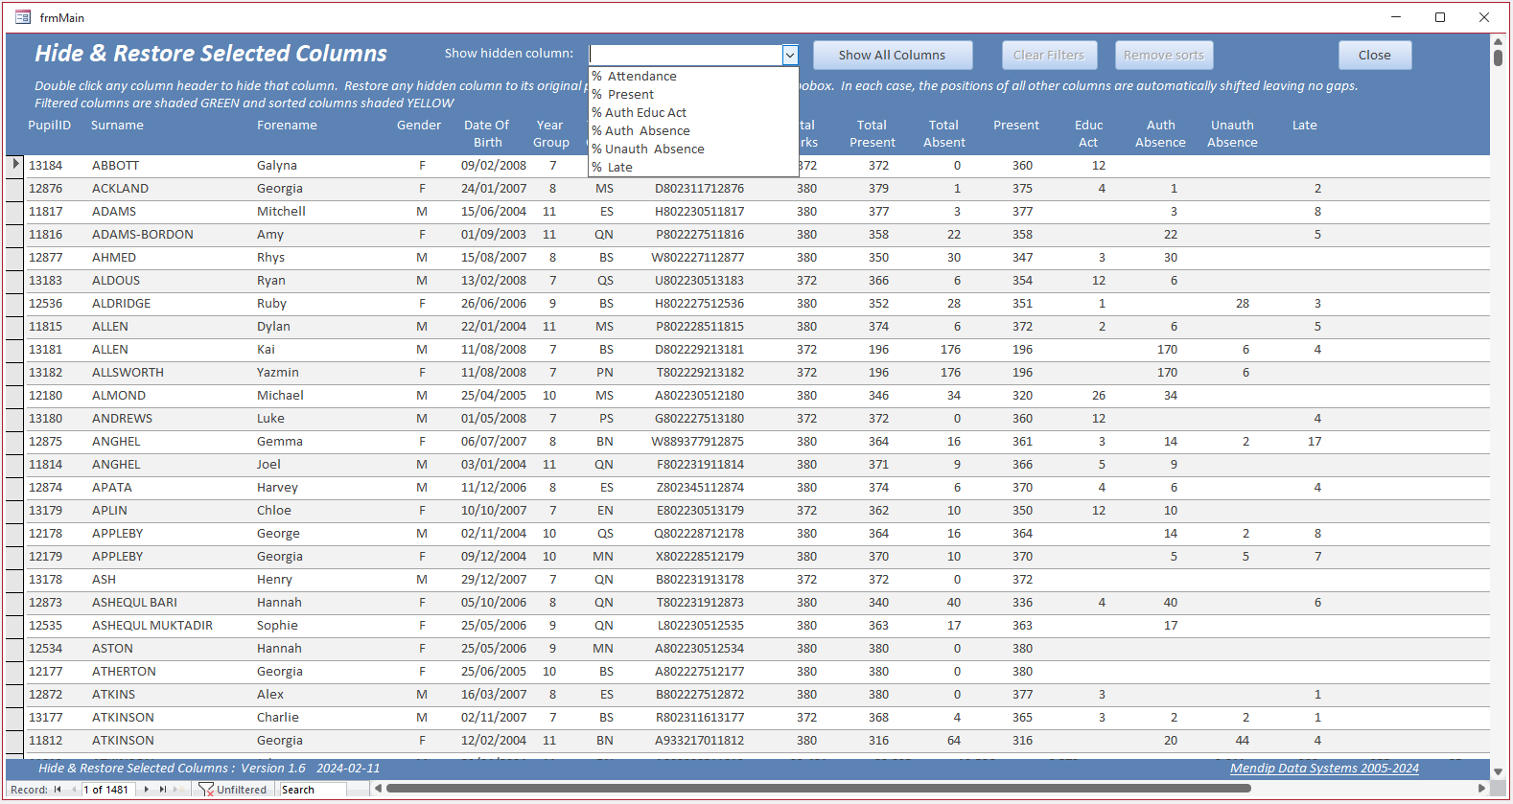Screen dimensions: 1513x804
Task: Collapse the Show hidden column dropdown arrow
Action: [790, 55]
